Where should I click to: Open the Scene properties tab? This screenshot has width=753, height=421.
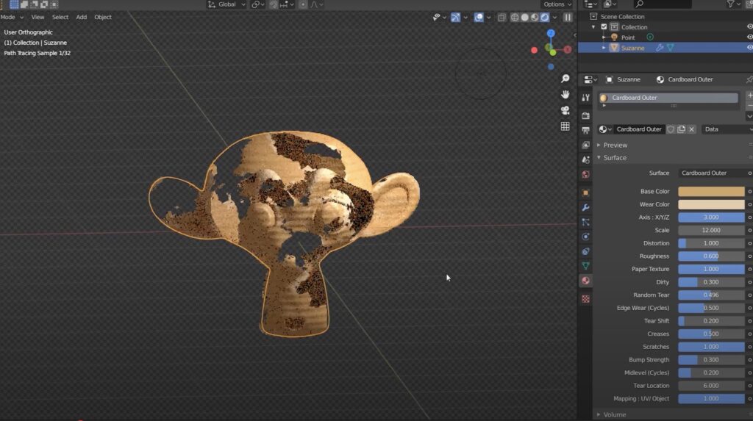tap(585, 160)
